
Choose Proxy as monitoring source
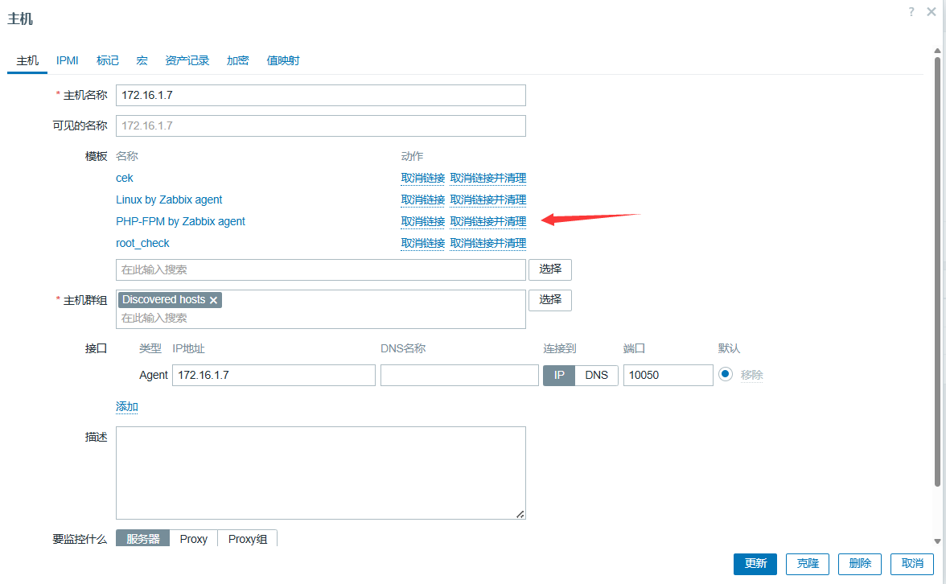[x=193, y=539]
